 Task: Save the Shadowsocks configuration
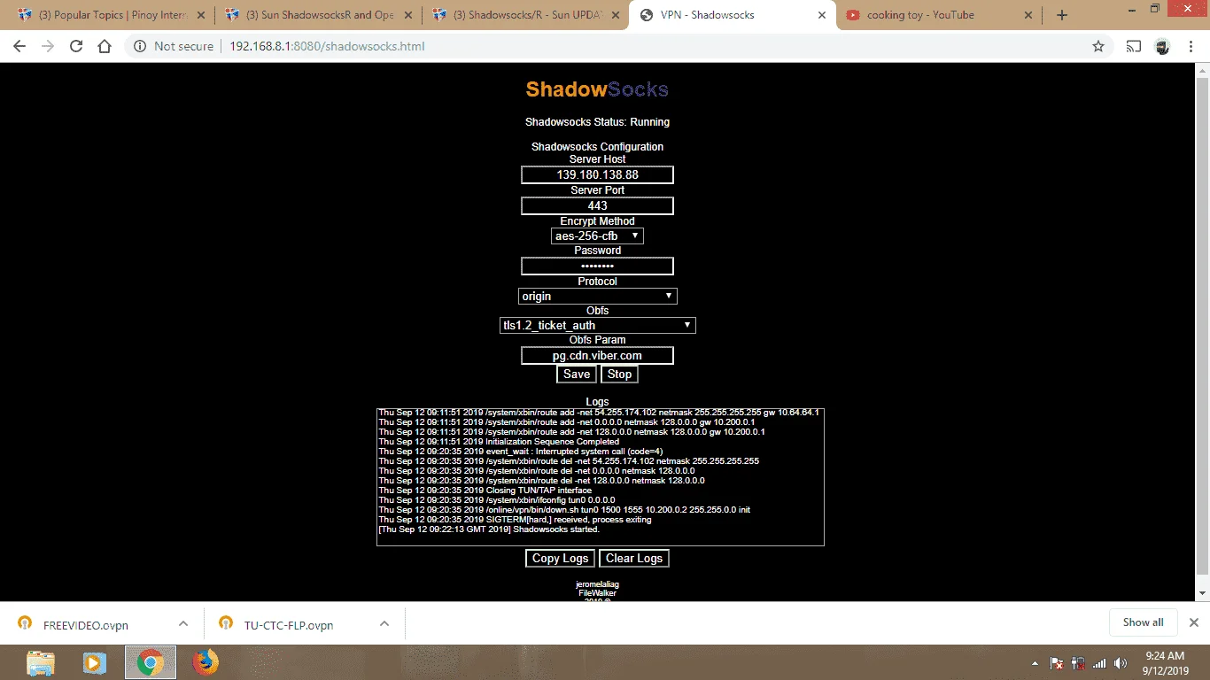tap(577, 374)
